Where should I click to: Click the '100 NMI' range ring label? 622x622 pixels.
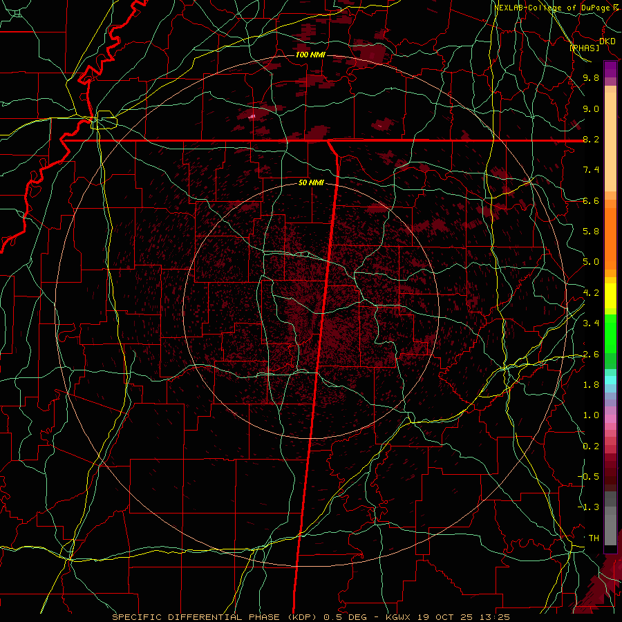pyautogui.click(x=310, y=55)
